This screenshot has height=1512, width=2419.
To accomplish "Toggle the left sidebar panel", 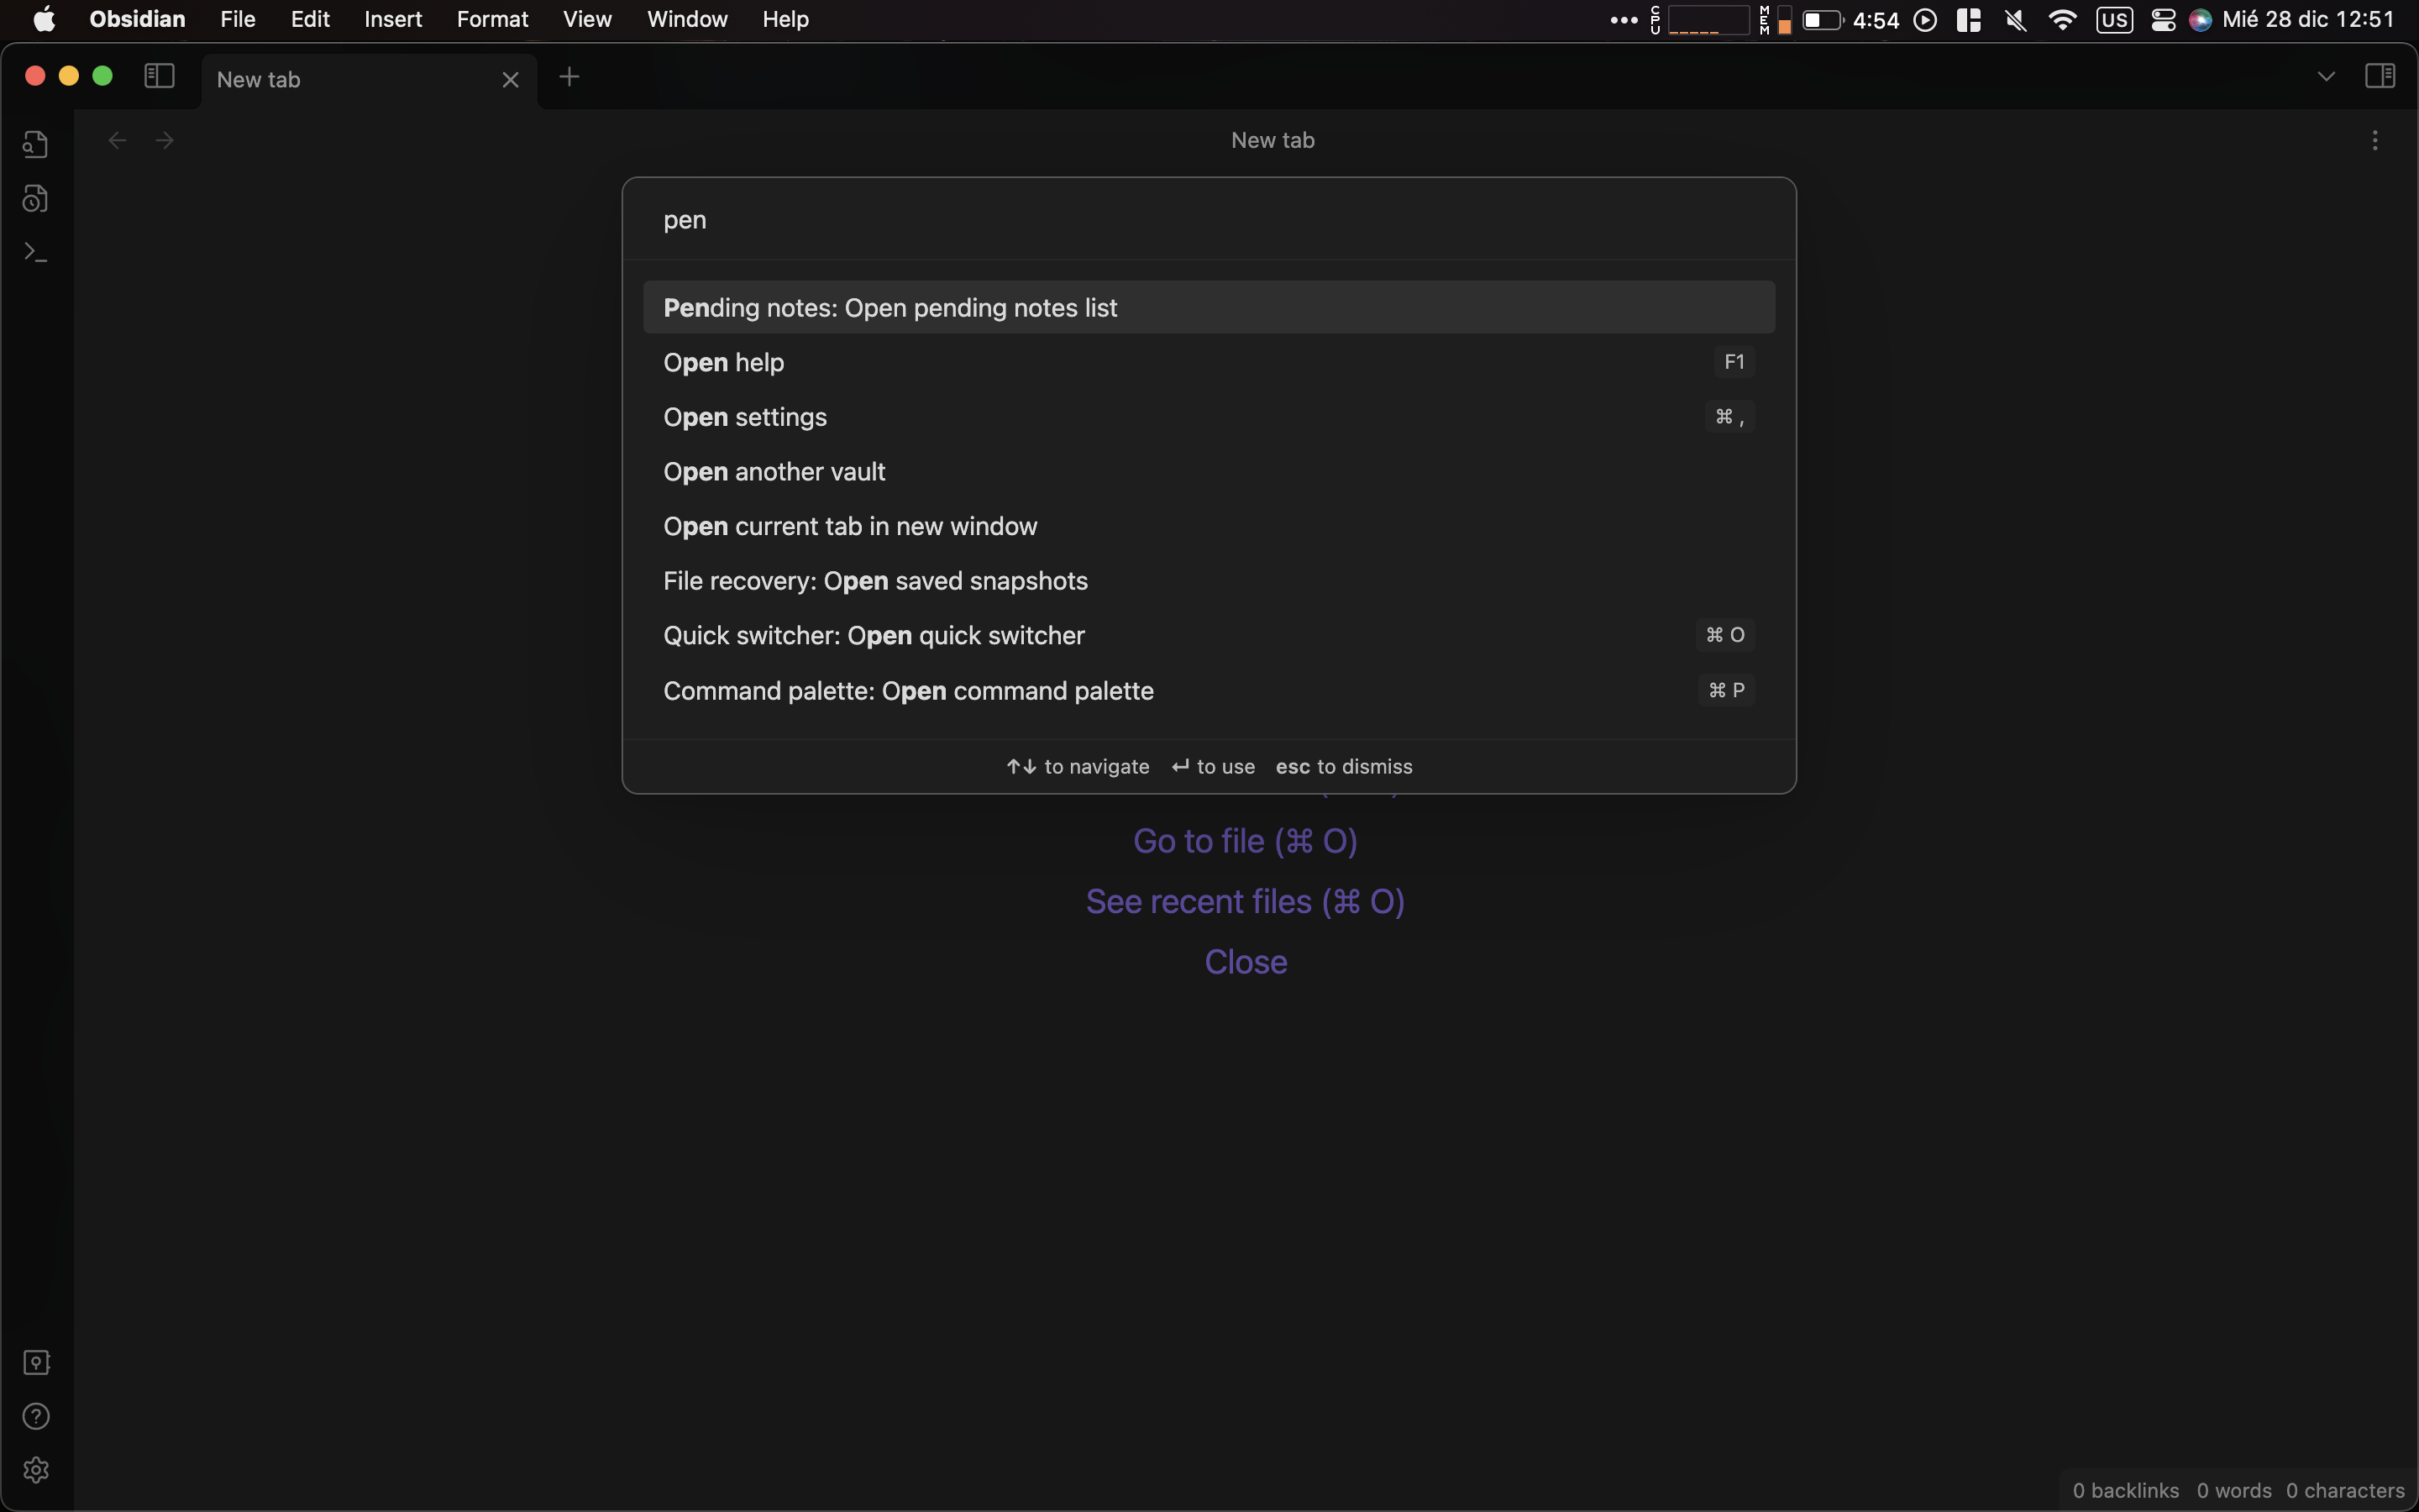I will [x=159, y=76].
